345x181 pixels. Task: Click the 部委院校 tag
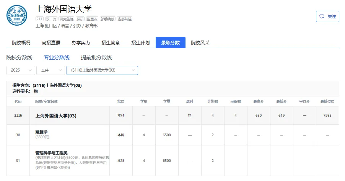[107, 19]
